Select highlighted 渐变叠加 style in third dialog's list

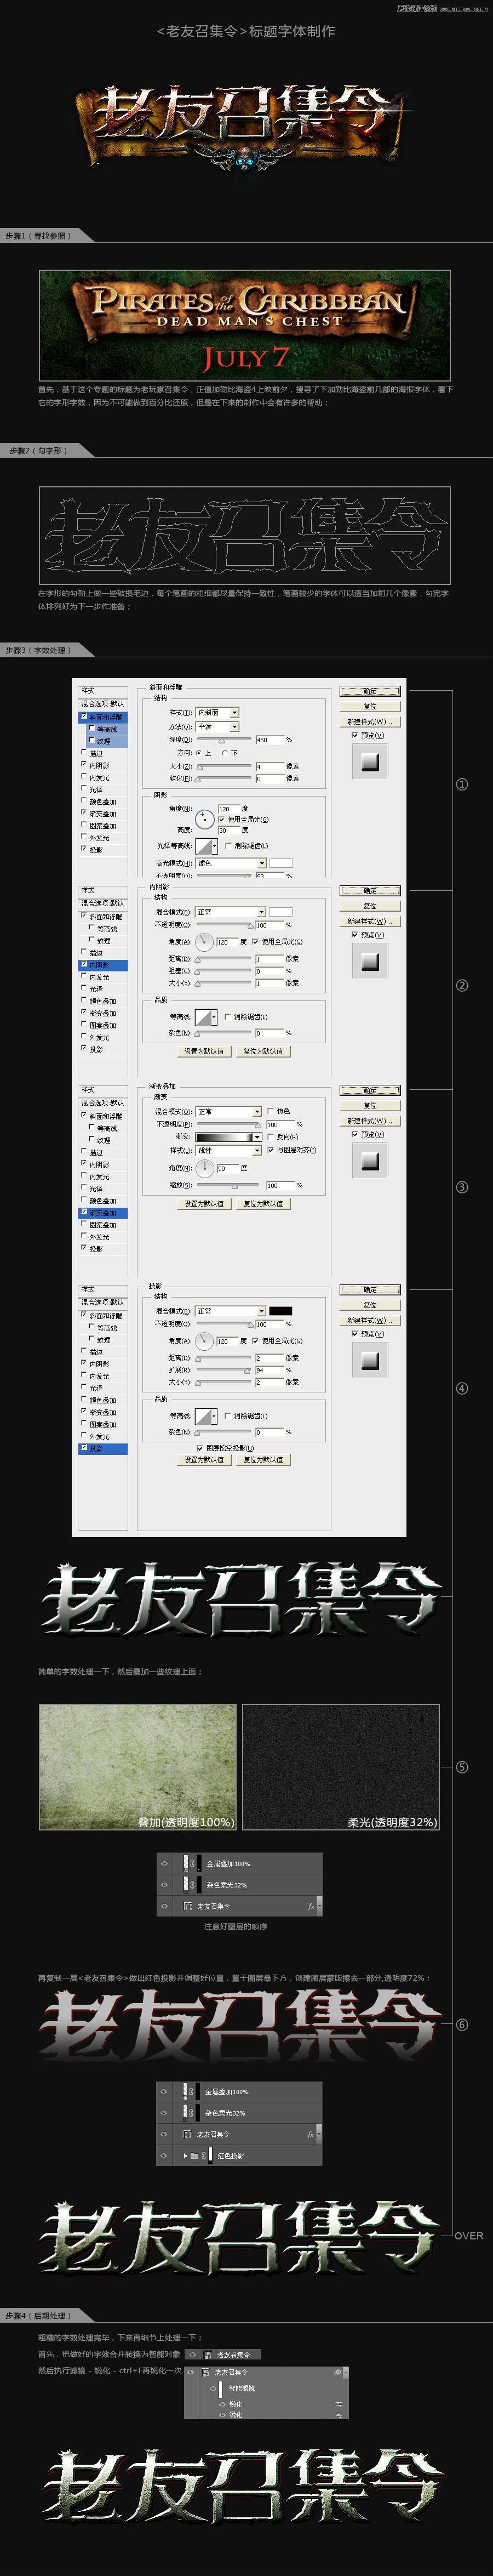103,1213
